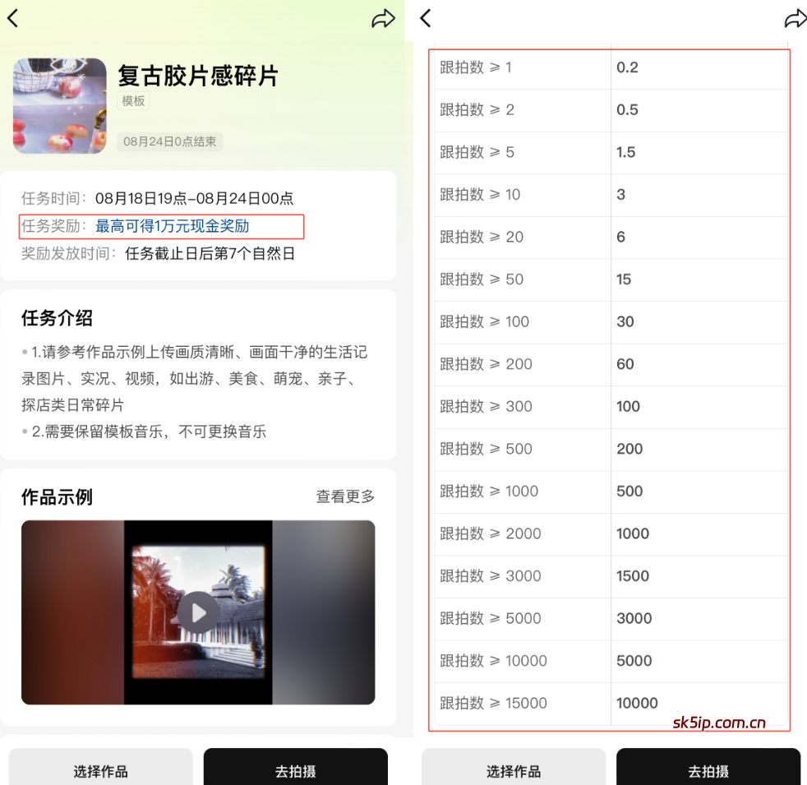Tap the 选择作品 button on the left screen
Screen dimensions: 807x785
pos(100,771)
